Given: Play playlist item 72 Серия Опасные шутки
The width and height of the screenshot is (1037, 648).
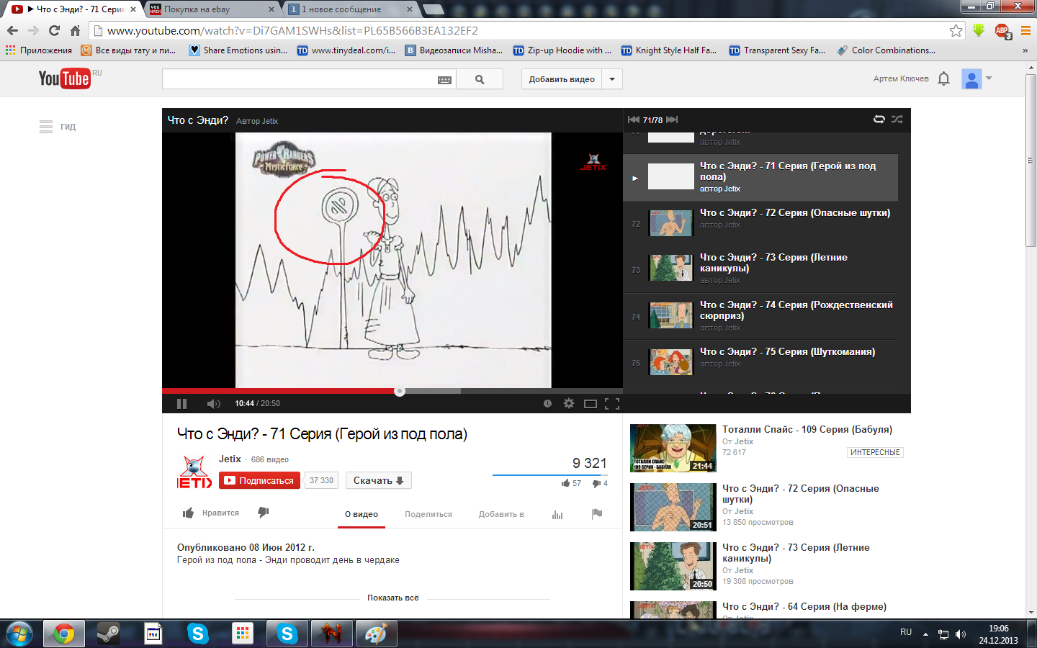Looking at the screenshot, I should pos(760,223).
